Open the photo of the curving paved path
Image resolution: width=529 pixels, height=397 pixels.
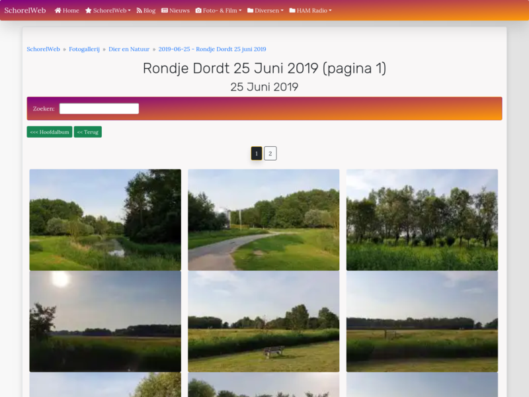(x=263, y=220)
